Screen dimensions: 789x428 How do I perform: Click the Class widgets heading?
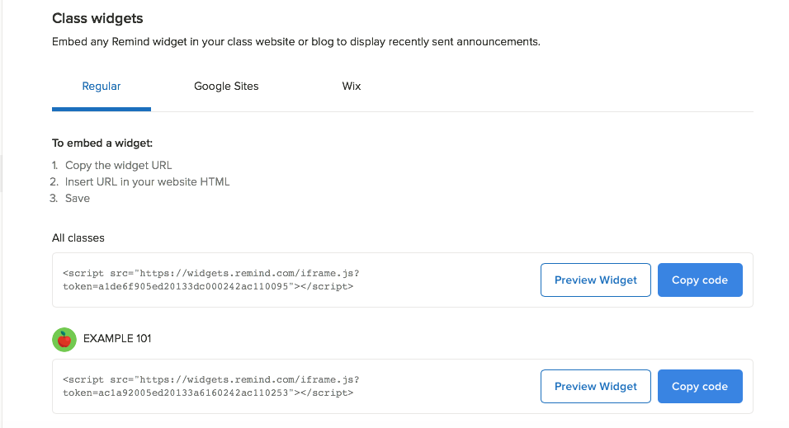coord(98,18)
